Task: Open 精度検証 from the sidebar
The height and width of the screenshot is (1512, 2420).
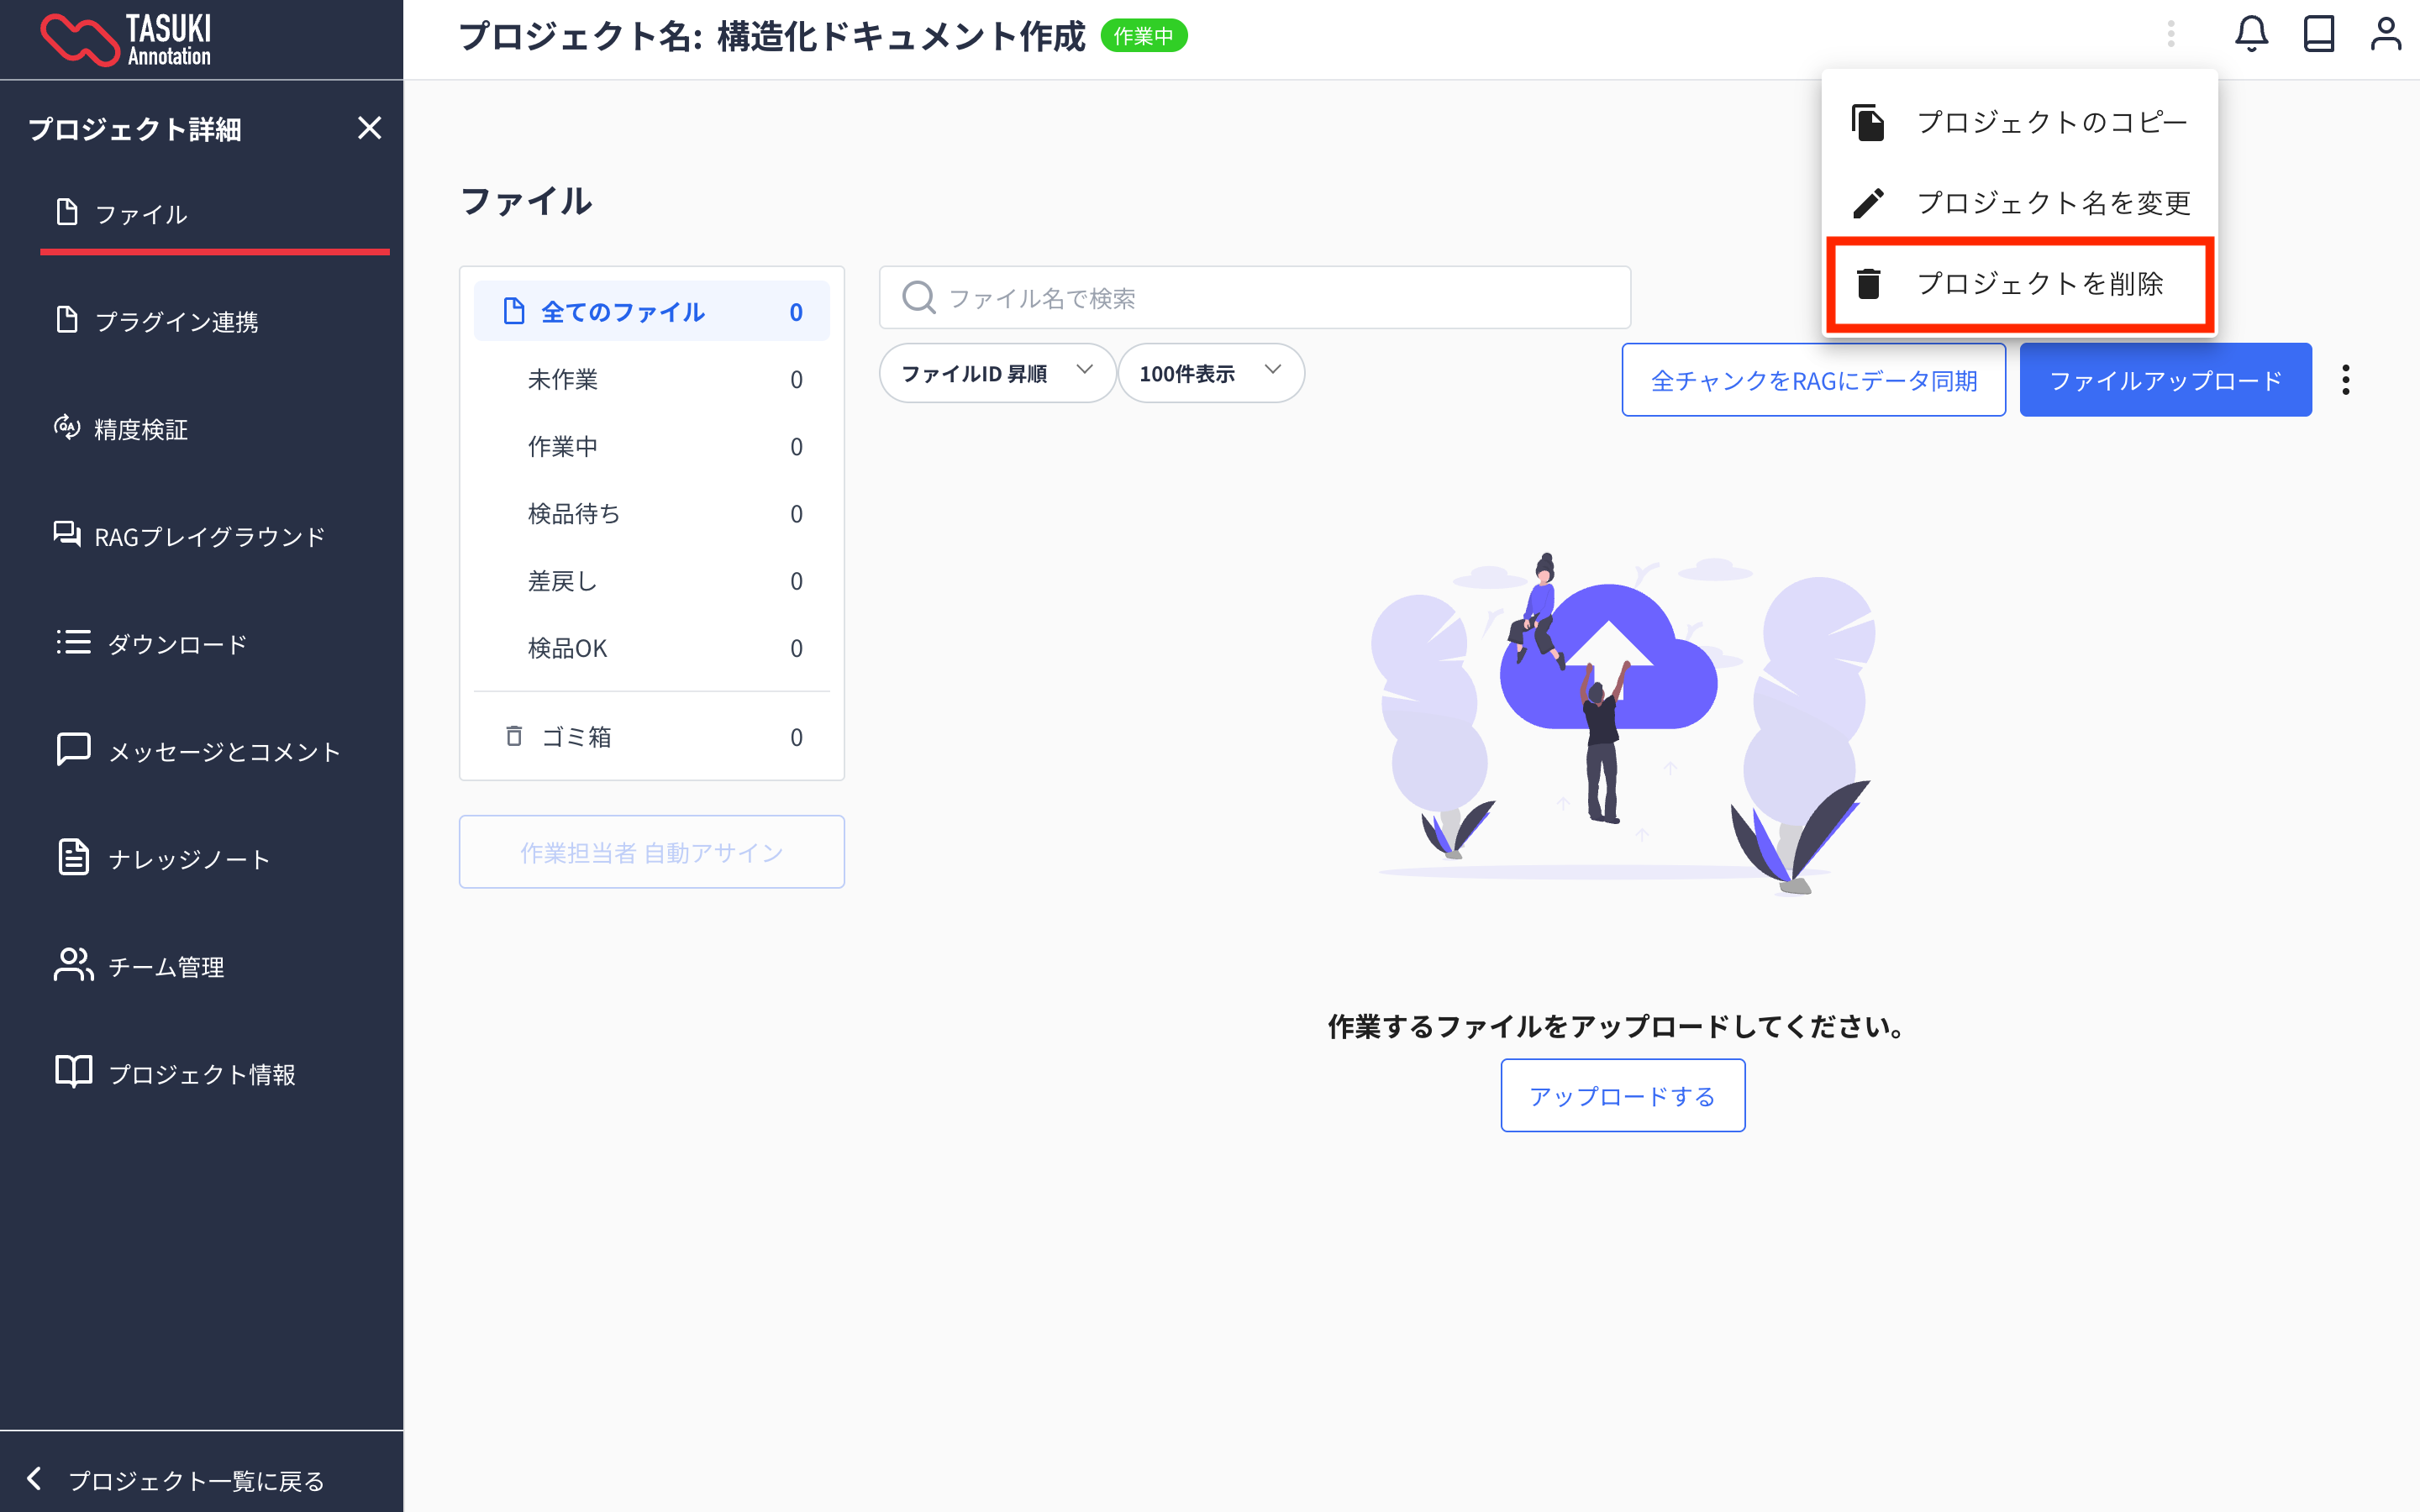Action: [x=140, y=429]
